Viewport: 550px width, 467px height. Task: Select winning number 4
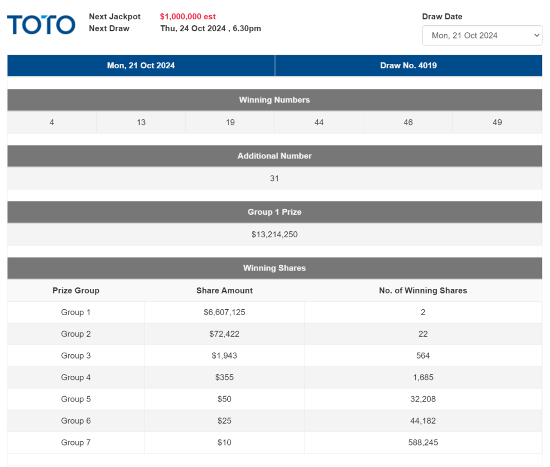coord(52,122)
